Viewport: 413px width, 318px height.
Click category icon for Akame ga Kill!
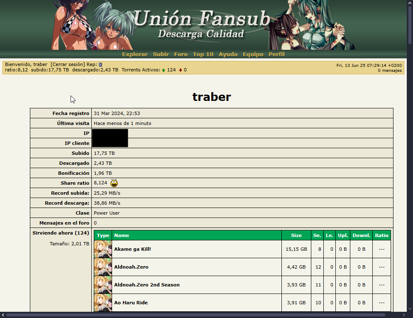(103, 249)
